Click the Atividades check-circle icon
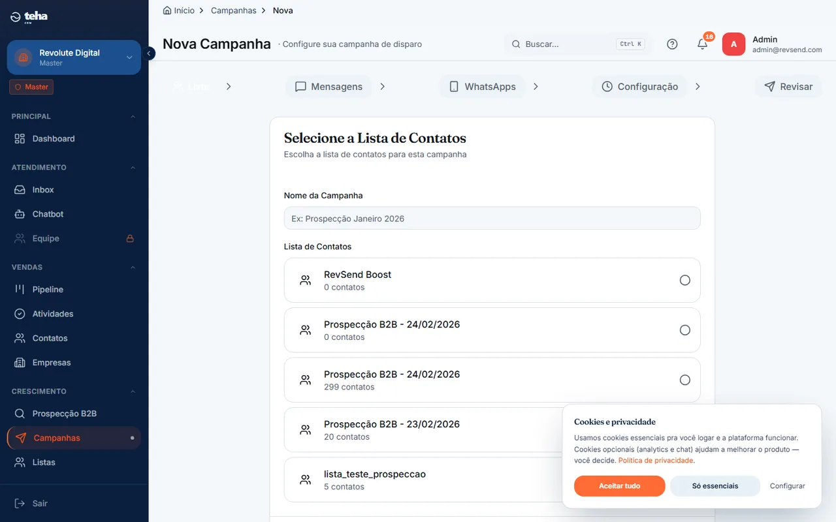The width and height of the screenshot is (836, 522). [20, 314]
